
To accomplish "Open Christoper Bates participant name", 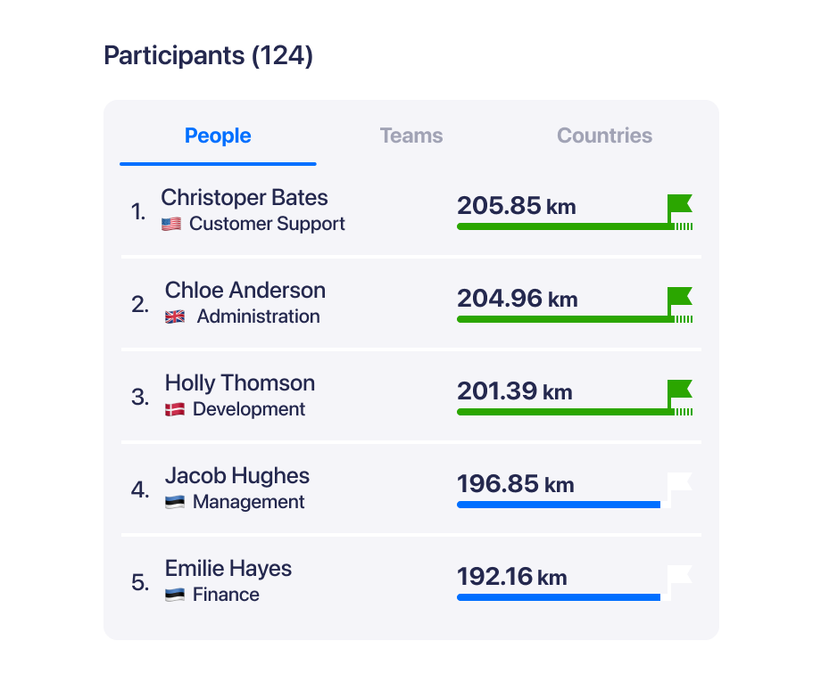I will pos(244,198).
